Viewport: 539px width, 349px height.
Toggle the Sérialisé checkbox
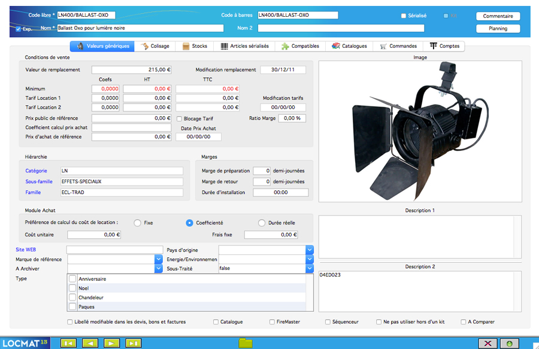404,16
